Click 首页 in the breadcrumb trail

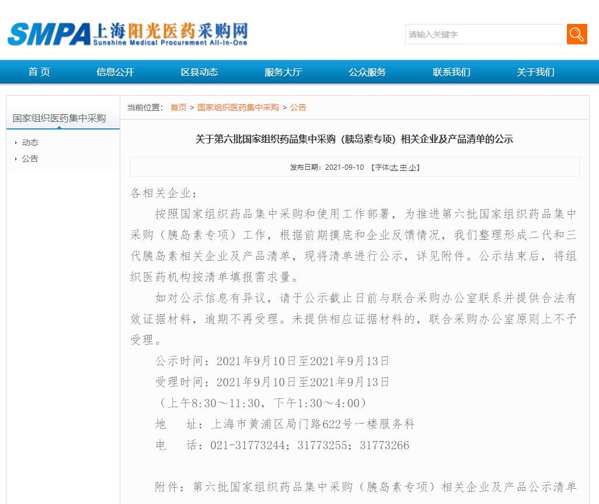point(179,107)
